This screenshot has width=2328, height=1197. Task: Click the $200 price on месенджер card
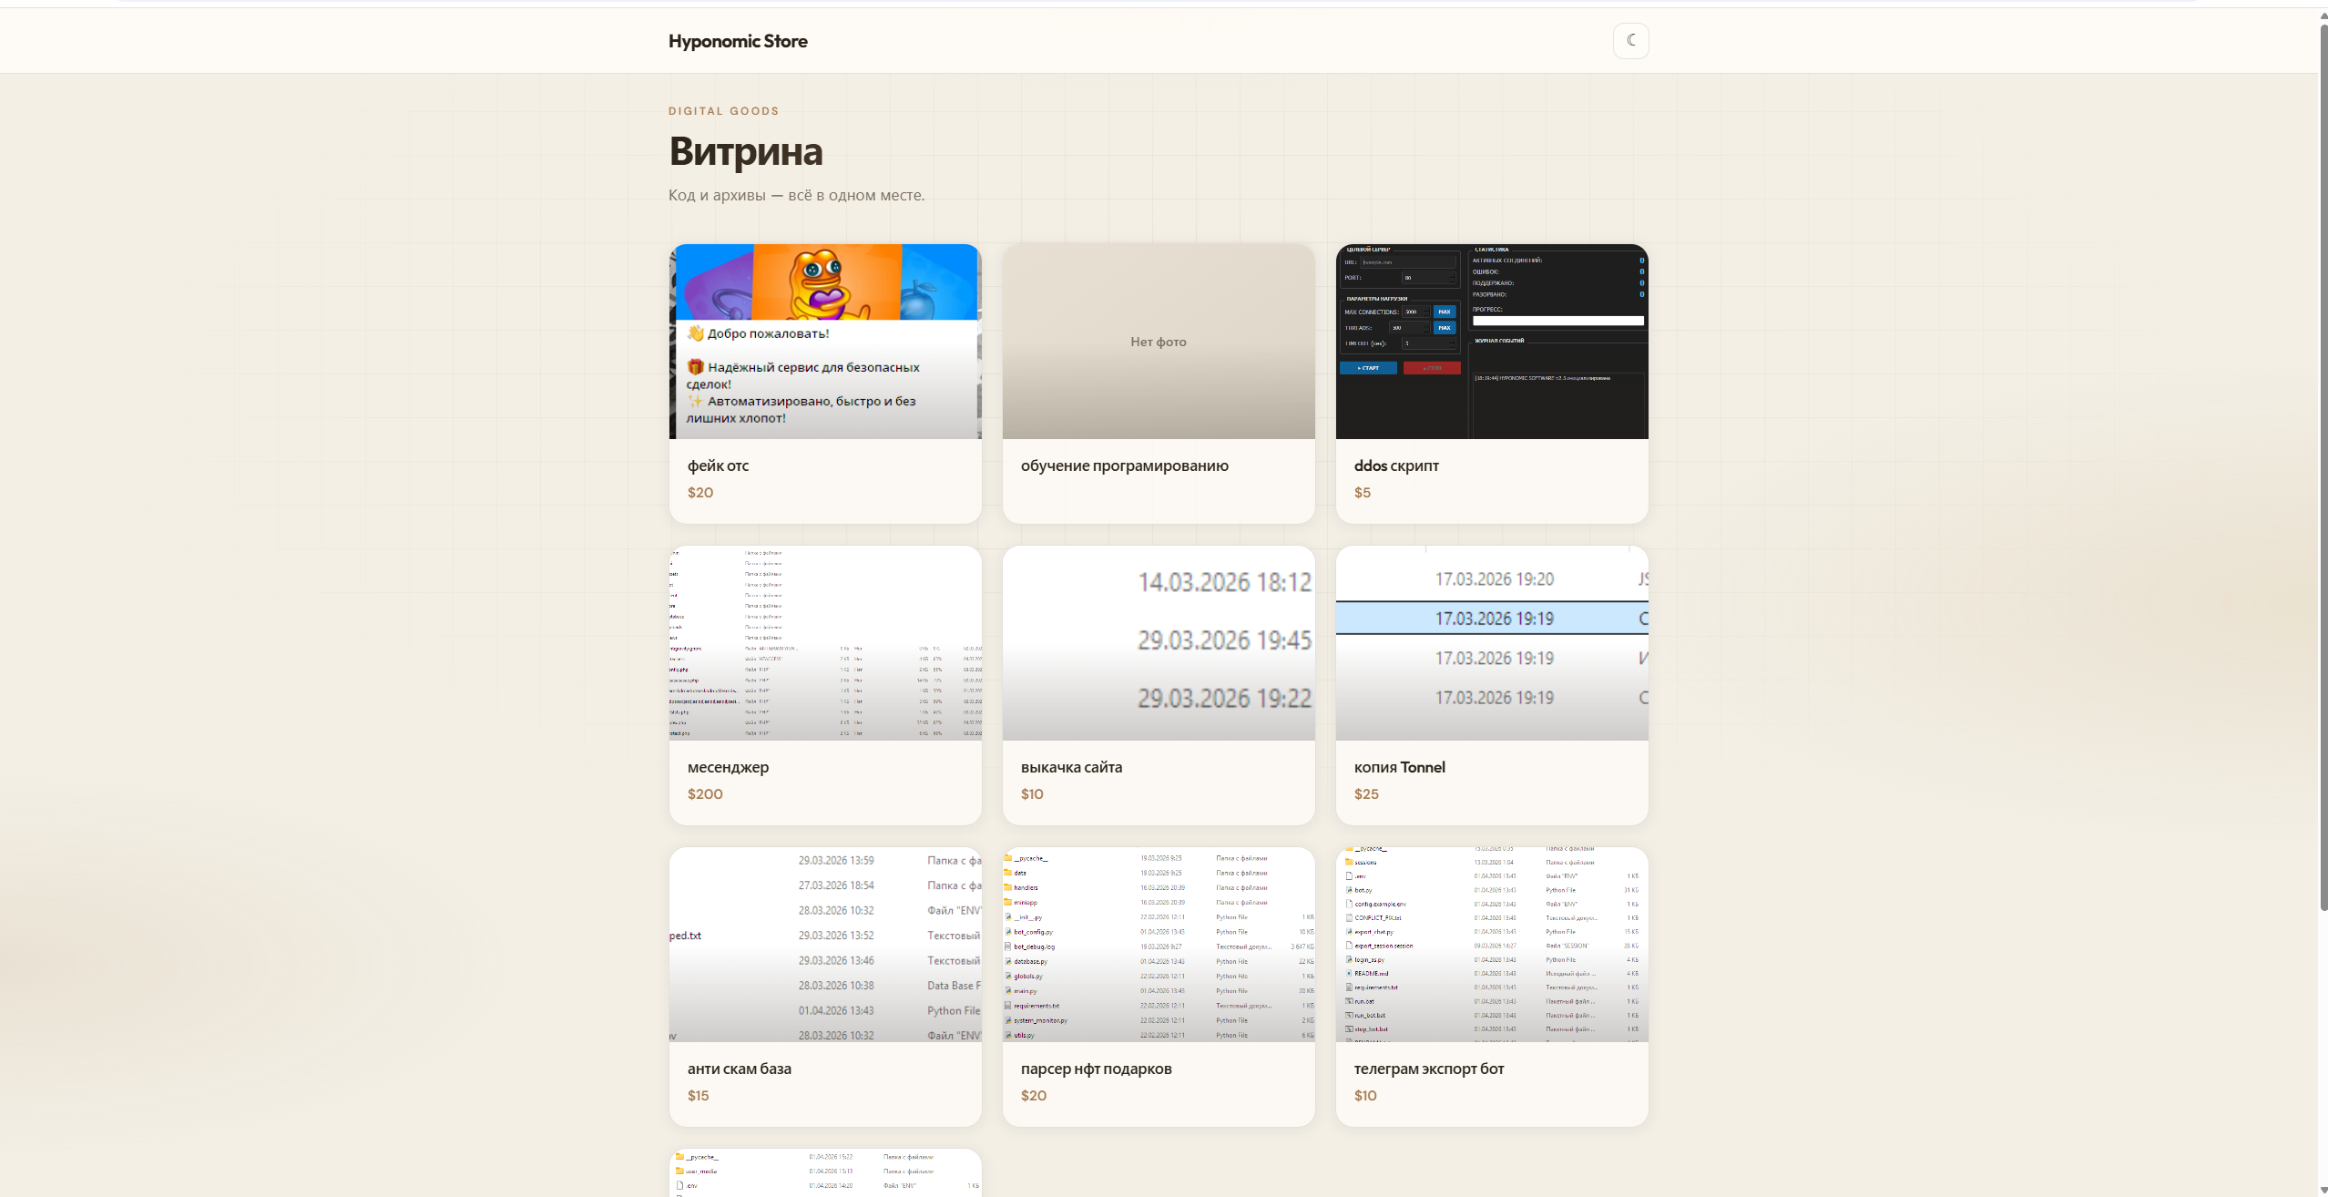(705, 794)
